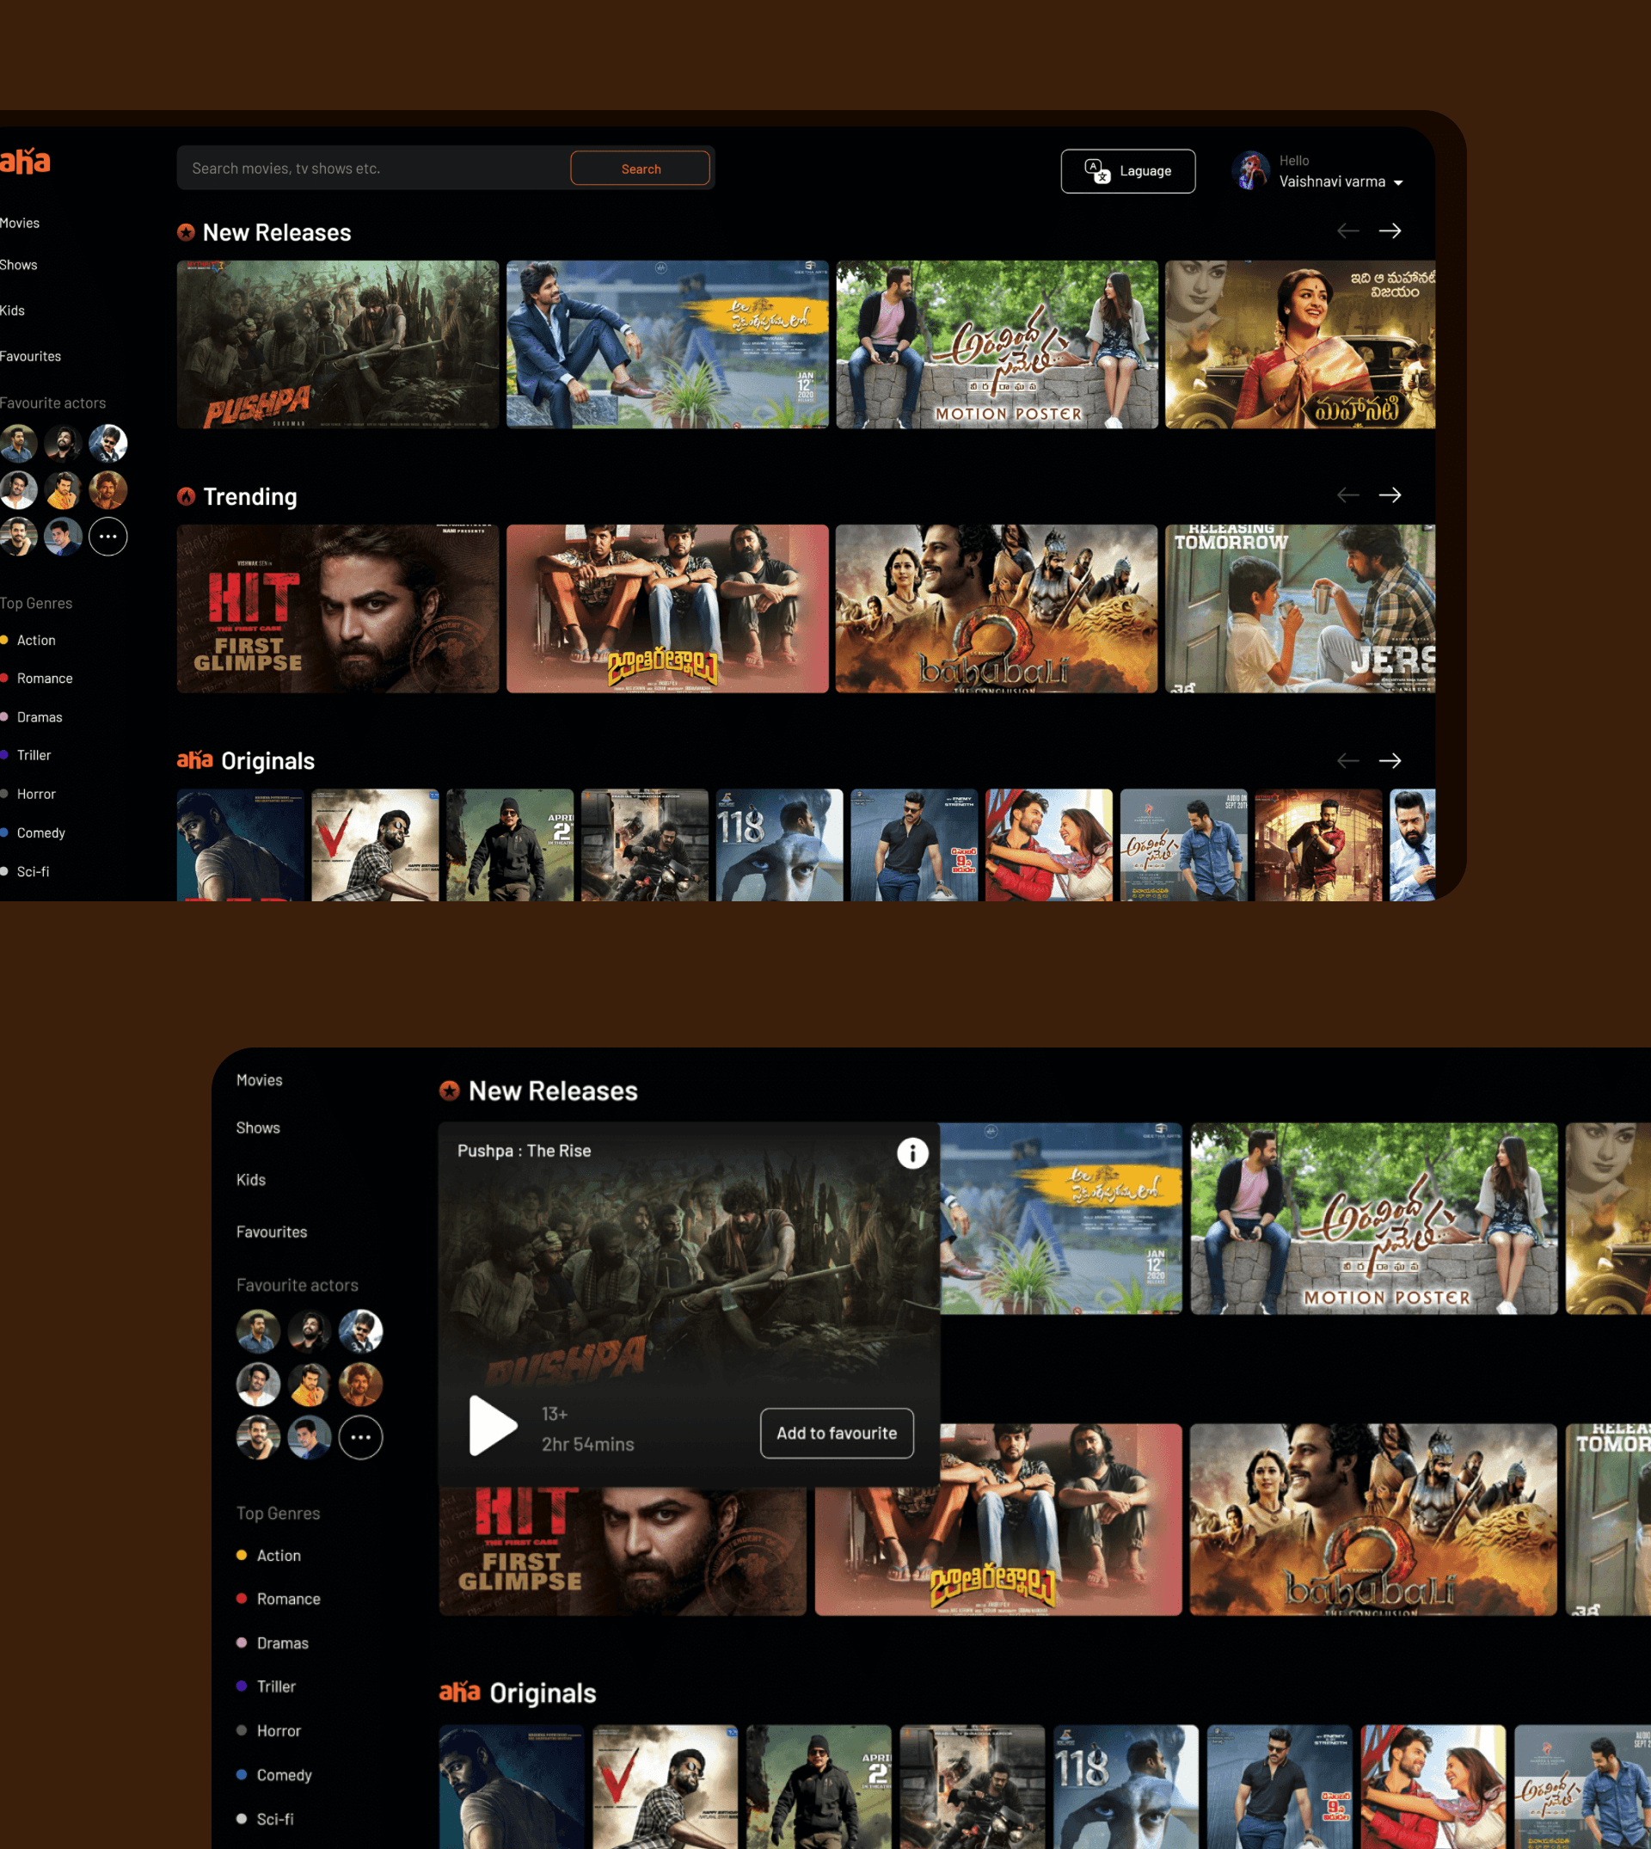Open the Laguage selector button

[1127, 171]
